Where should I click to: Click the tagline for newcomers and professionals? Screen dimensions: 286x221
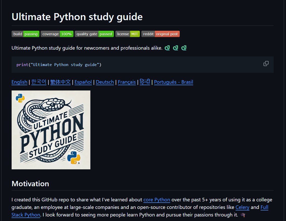click(x=87, y=48)
